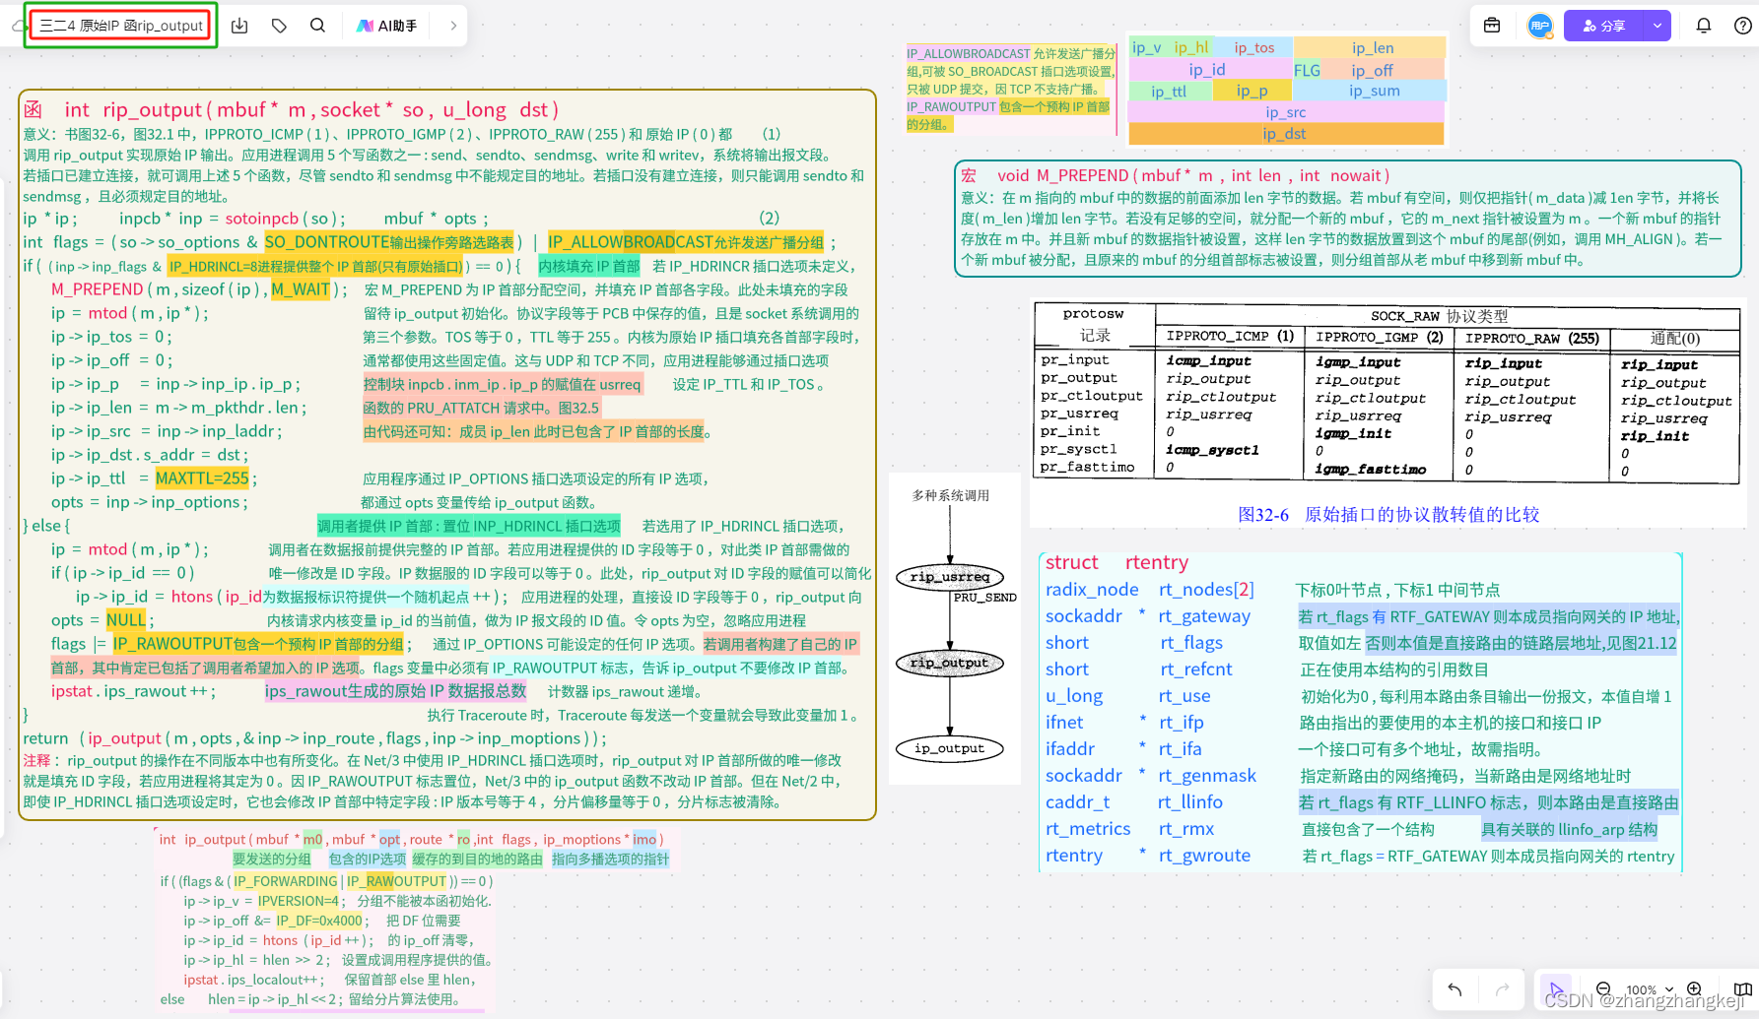
Task: Click the rt_gwroute field row
Action: [1362, 856]
